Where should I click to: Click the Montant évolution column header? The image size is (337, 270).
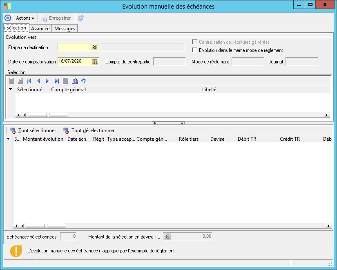pos(43,139)
